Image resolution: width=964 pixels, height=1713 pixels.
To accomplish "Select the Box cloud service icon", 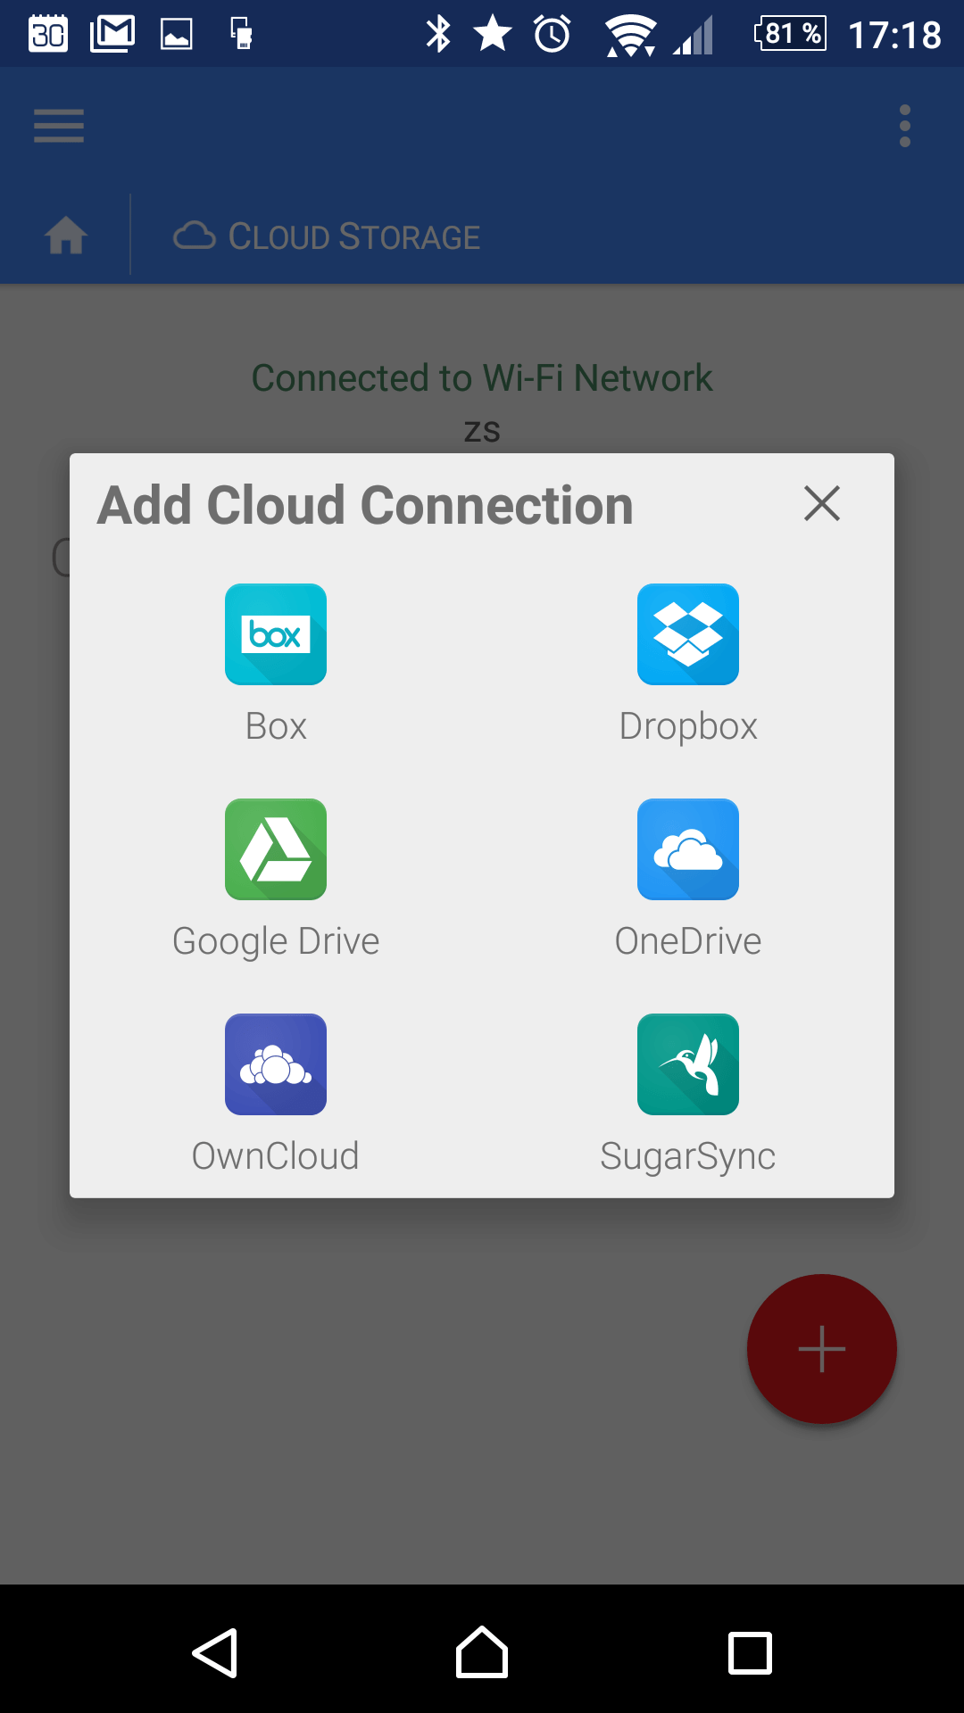I will 276,634.
